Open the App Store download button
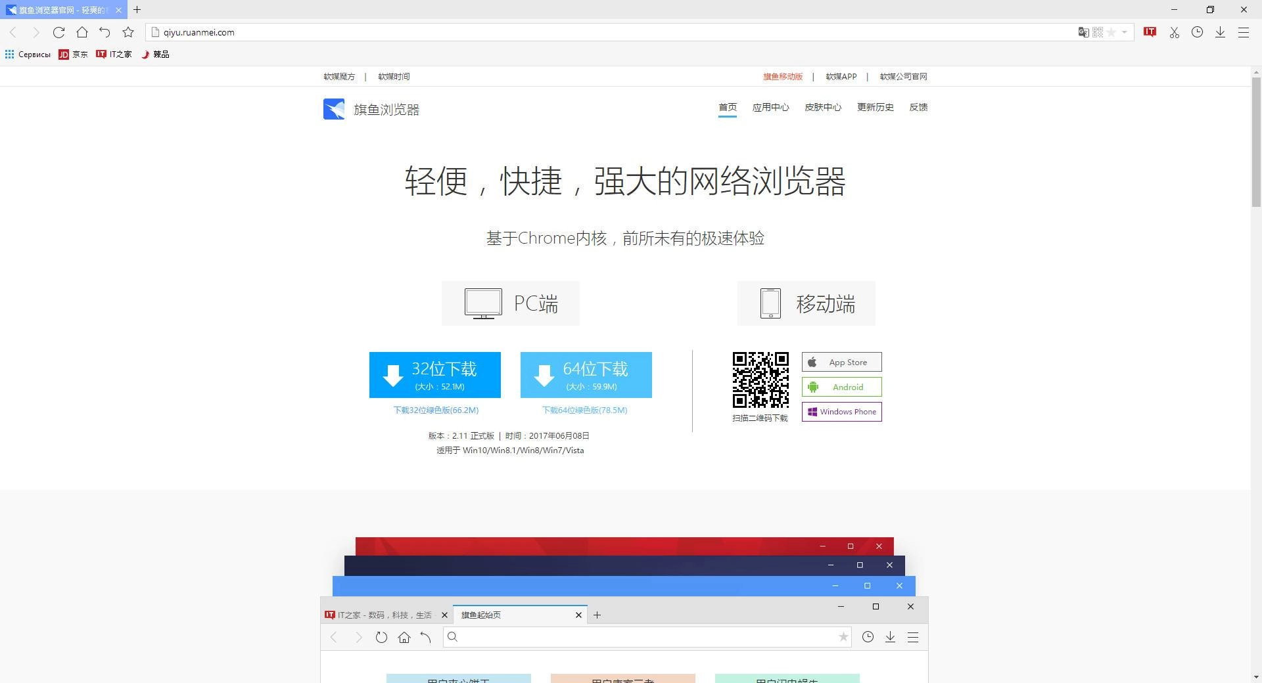 pos(842,363)
